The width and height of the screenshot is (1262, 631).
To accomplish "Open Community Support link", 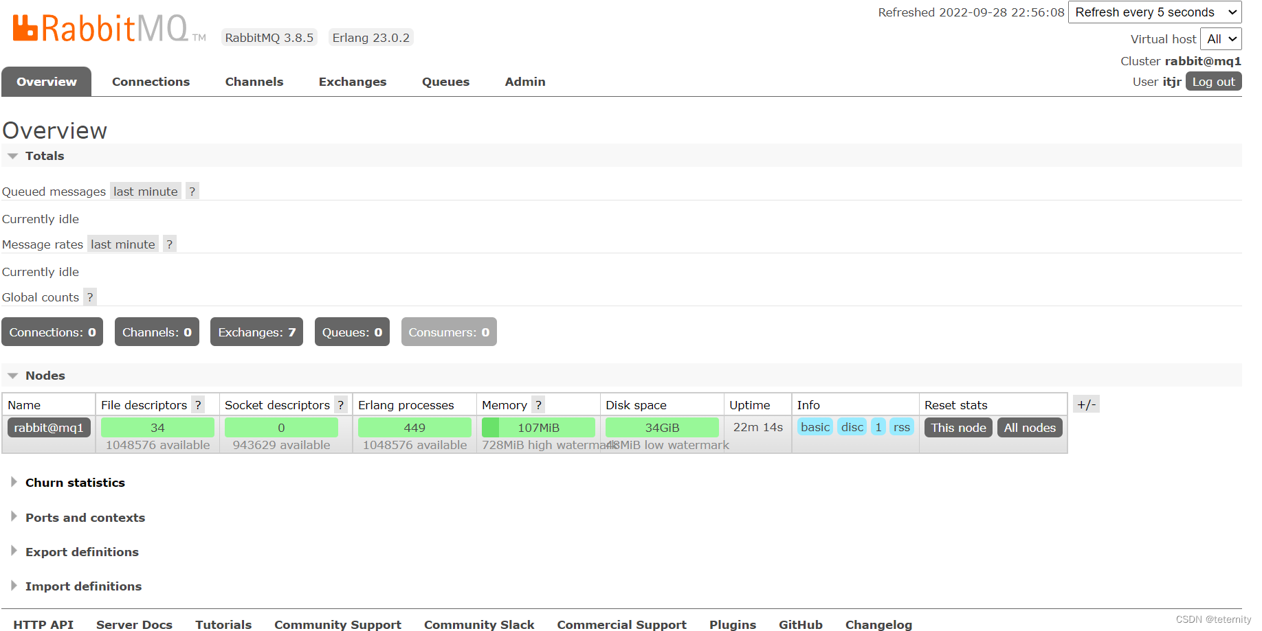I will coord(337,625).
